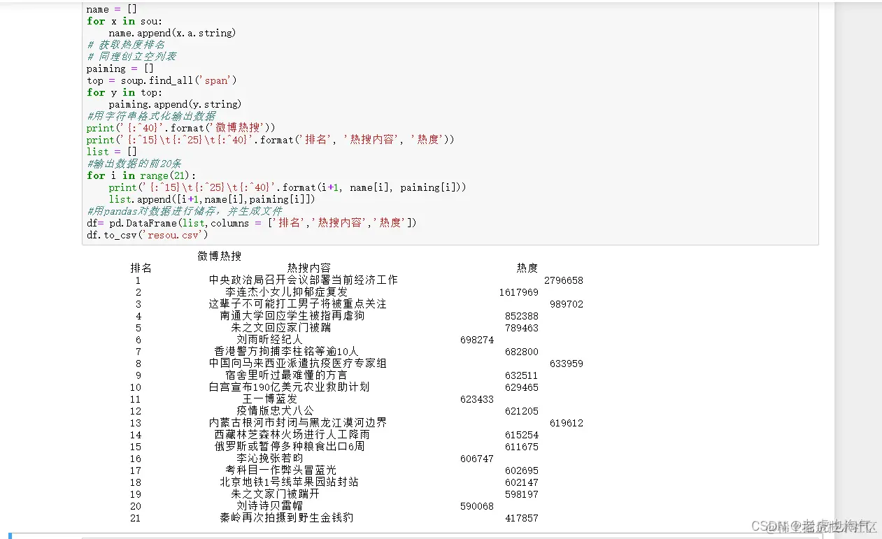The width and height of the screenshot is (882, 539).
Task: Click the heat value '602147'
Action: 522,482
